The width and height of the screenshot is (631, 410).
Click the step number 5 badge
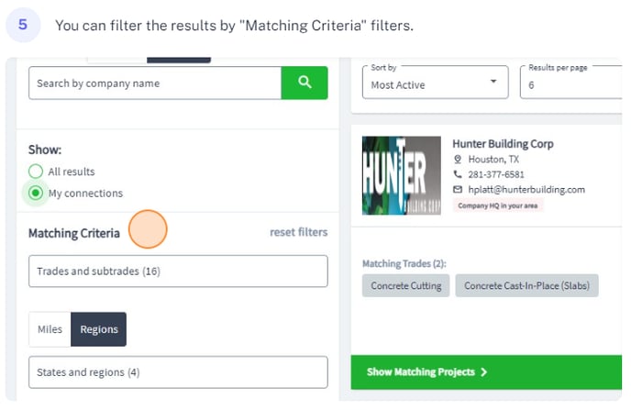coord(23,25)
